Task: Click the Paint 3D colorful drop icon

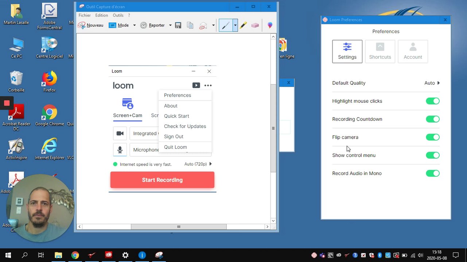Action: coord(270,25)
